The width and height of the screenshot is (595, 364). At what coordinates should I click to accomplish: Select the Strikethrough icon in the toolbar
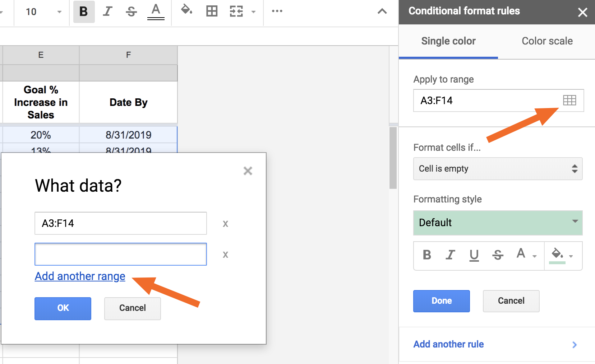(131, 11)
